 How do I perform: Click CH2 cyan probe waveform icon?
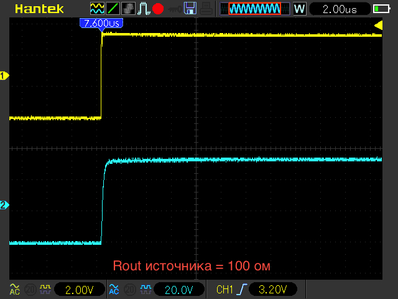click(x=146, y=289)
